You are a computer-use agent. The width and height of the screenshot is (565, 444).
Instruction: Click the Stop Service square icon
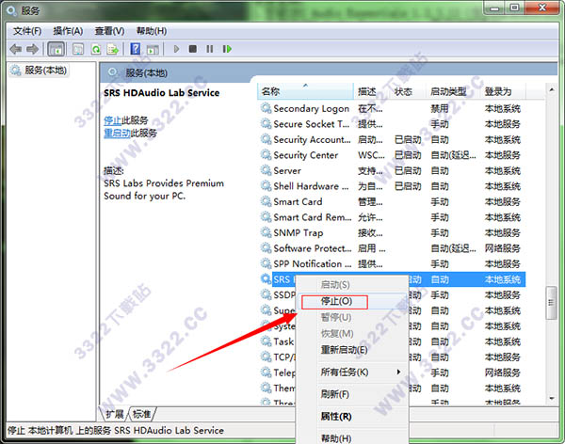coord(193,49)
